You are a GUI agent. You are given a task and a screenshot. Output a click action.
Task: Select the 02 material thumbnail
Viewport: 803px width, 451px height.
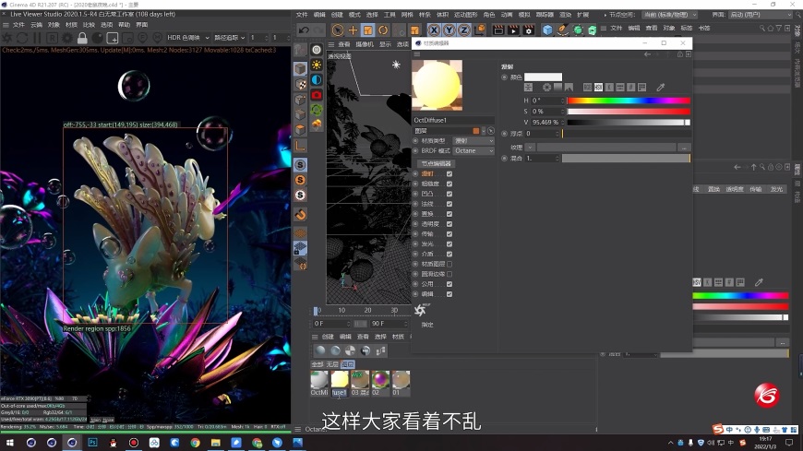(379, 380)
